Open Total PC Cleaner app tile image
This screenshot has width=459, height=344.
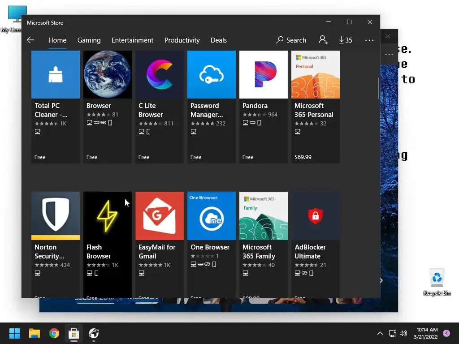[x=56, y=75]
